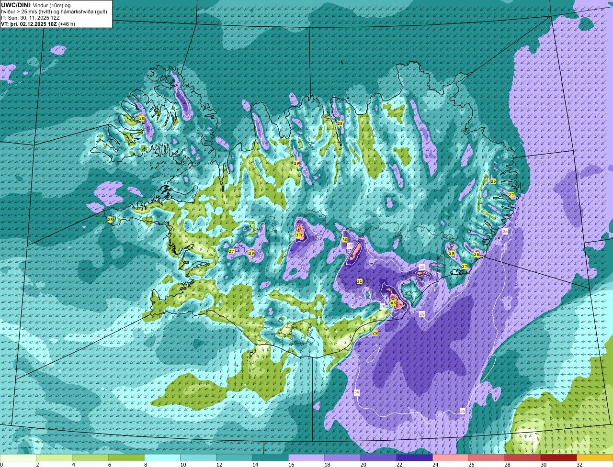This screenshot has height=468, width=613.
Task: Select the 'VT: þri. 02.12.2025 10Z (+46 h)' line
Action: click(38, 24)
